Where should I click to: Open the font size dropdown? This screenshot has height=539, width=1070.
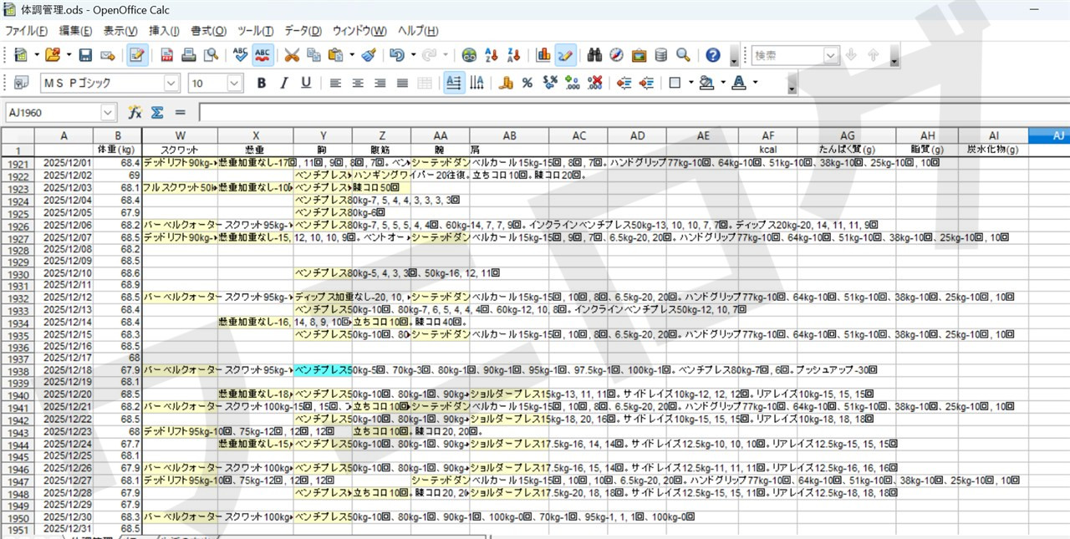point(234,83)
